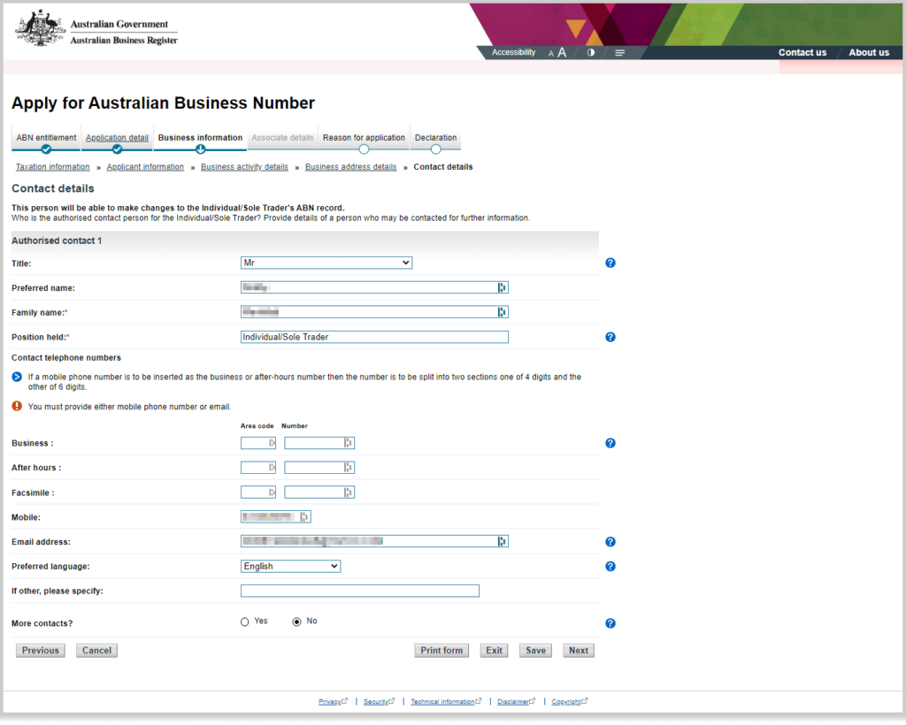Click the Save button

click(534, 650)
